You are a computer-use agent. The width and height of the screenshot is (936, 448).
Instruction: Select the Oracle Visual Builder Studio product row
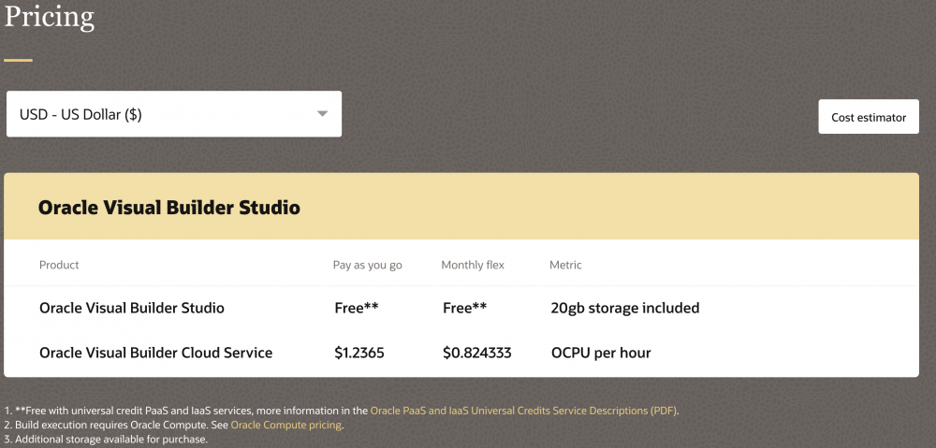(461, 308)
